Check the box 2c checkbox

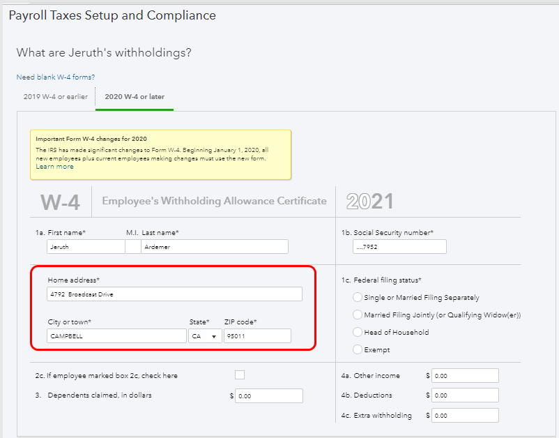click(240, 375)
